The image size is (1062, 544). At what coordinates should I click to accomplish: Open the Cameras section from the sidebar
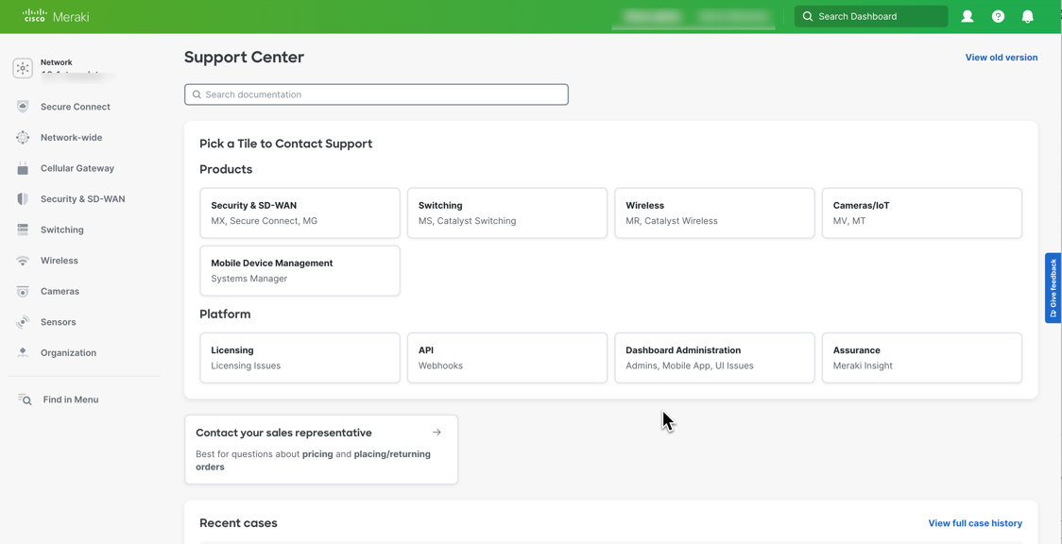pos(58,291)
